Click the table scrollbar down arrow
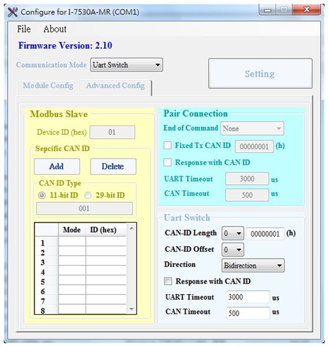Viewport: 329px width, 347px height. (132, 309)
